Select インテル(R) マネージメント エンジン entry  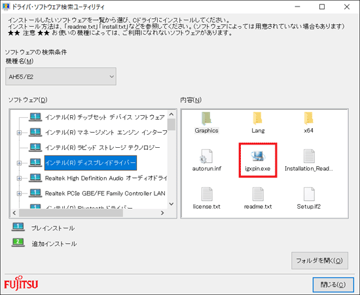pos(106,132)
